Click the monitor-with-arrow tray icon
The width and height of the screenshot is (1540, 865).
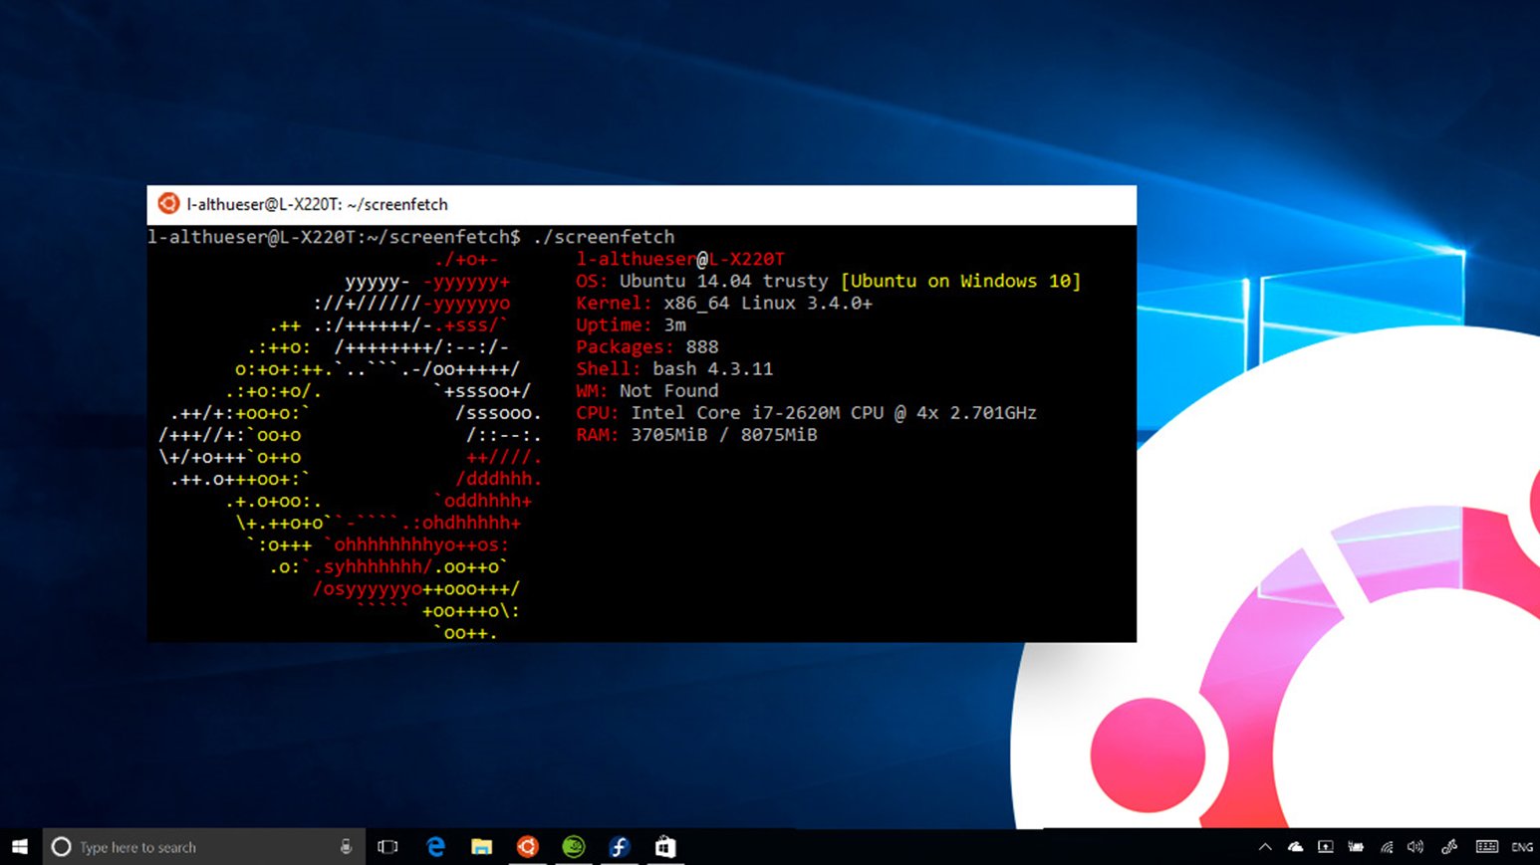(1326, 847)
